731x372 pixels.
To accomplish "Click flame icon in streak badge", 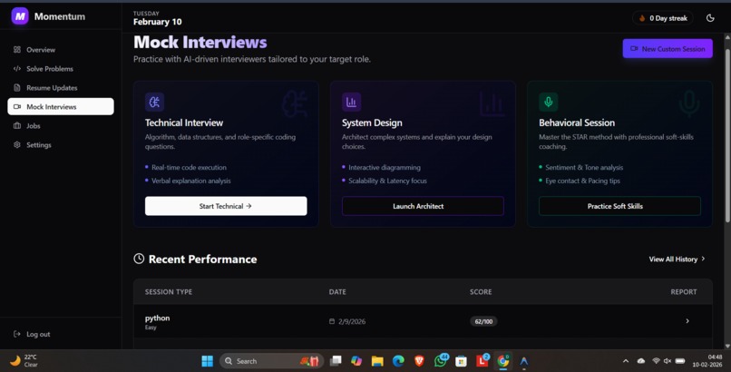I will tap(642, 18).
